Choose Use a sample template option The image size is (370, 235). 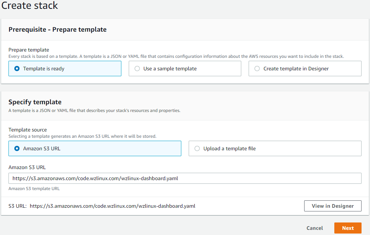click(185, 69)
